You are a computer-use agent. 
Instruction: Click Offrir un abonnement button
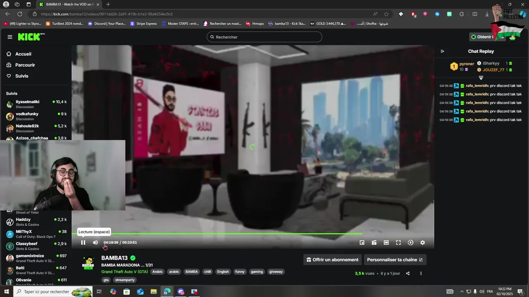point(332,260)
